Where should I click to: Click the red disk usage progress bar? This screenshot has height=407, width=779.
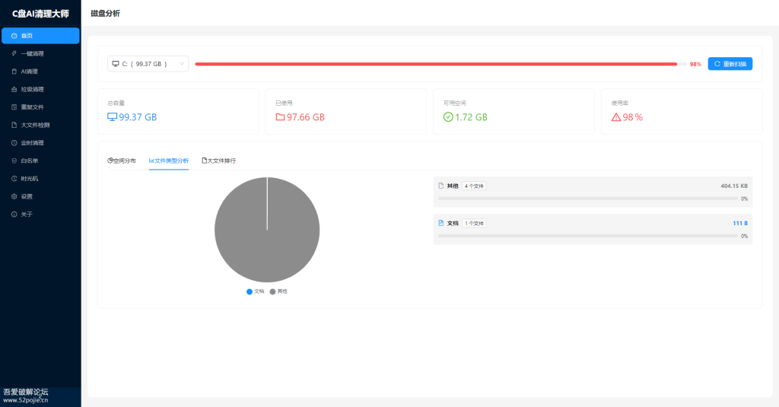coord(435,64)
